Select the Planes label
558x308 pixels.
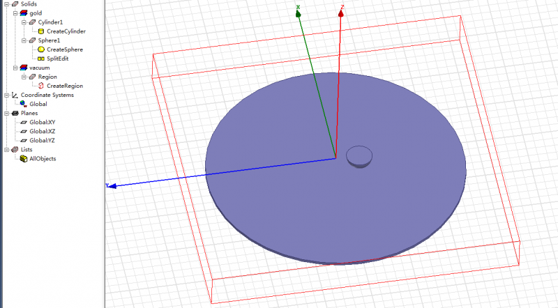point(29,113)
